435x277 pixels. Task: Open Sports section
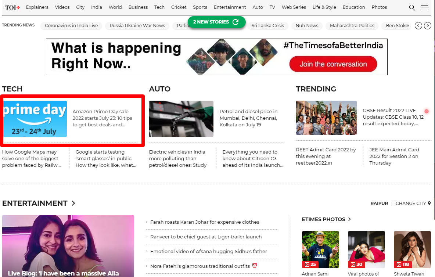[x=200, y=7]
